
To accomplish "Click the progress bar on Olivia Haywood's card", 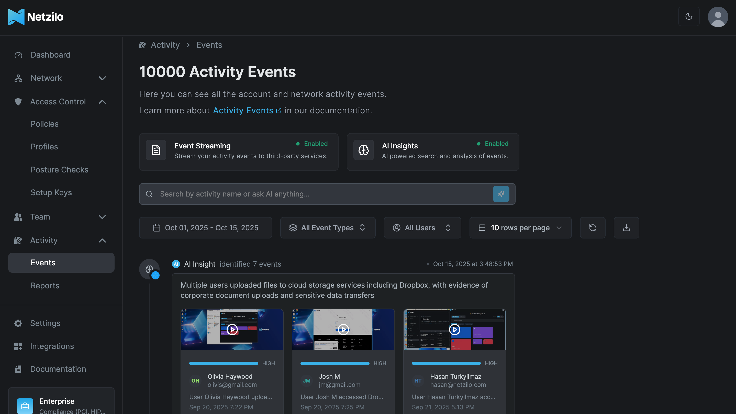I will click(224, 363).
